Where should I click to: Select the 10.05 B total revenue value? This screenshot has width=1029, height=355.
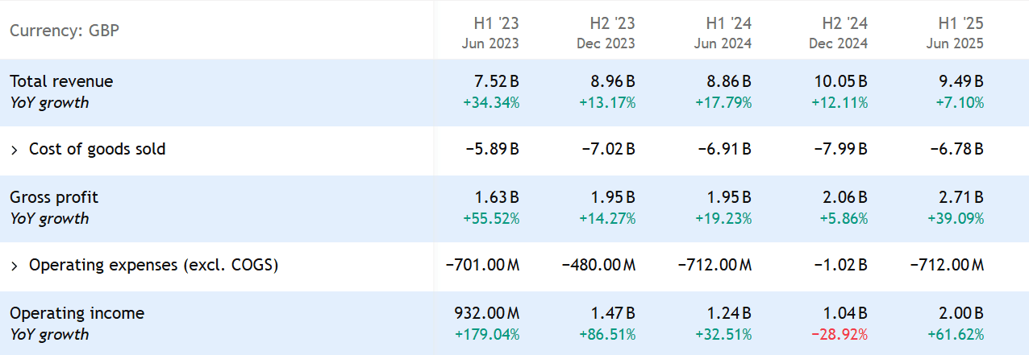coord(840,81)
